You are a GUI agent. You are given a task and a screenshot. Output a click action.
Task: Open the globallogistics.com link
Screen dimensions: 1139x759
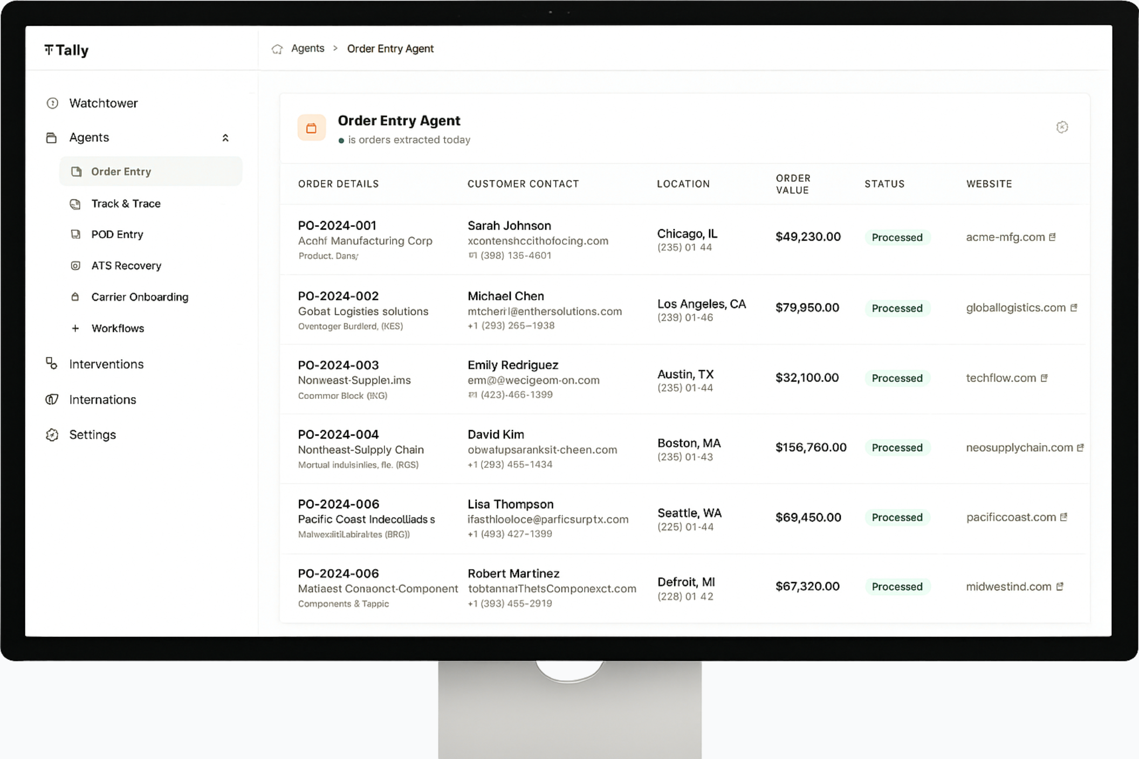click(x=1016, y=308)
